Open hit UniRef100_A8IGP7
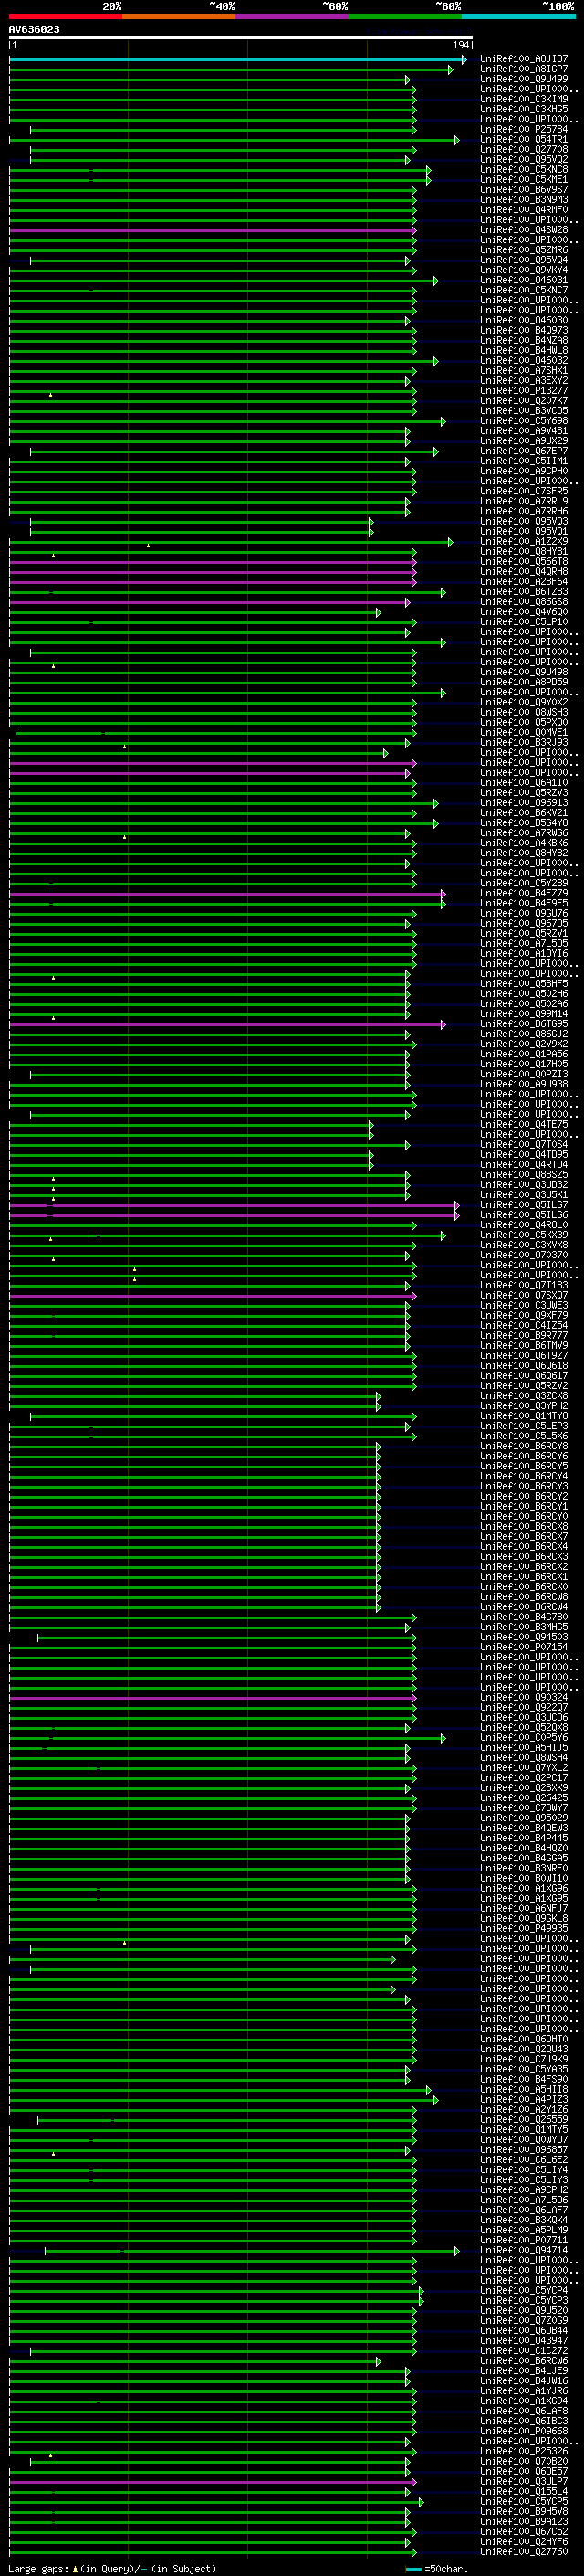 click(x=524, y=69)
